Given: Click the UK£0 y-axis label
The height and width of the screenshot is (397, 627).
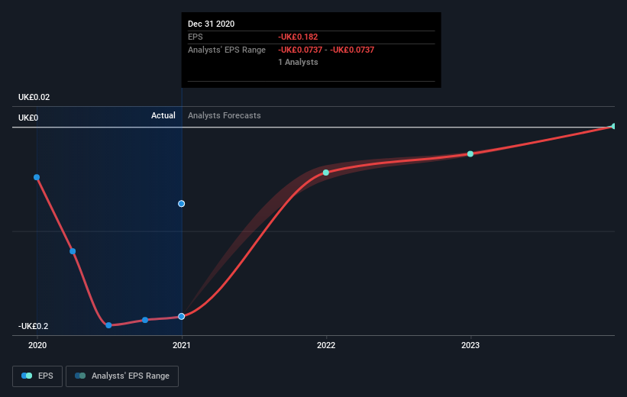Looking at the screenshot, I should (28, 118).
